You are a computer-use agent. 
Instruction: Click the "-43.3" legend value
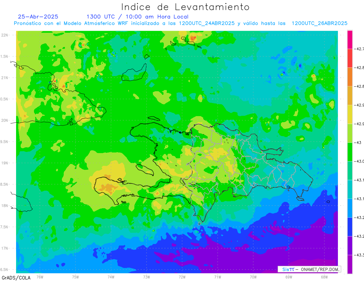359,255
